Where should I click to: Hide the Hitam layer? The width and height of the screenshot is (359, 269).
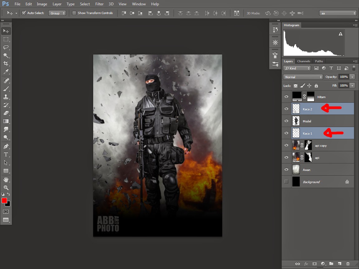click(x=286, y=97)
